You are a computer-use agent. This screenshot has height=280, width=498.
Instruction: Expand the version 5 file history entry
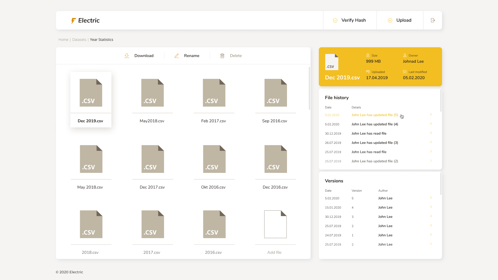click(431, 115)
